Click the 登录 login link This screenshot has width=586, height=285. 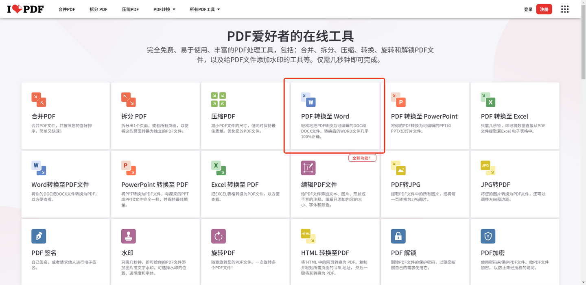(x=528, y=9)
